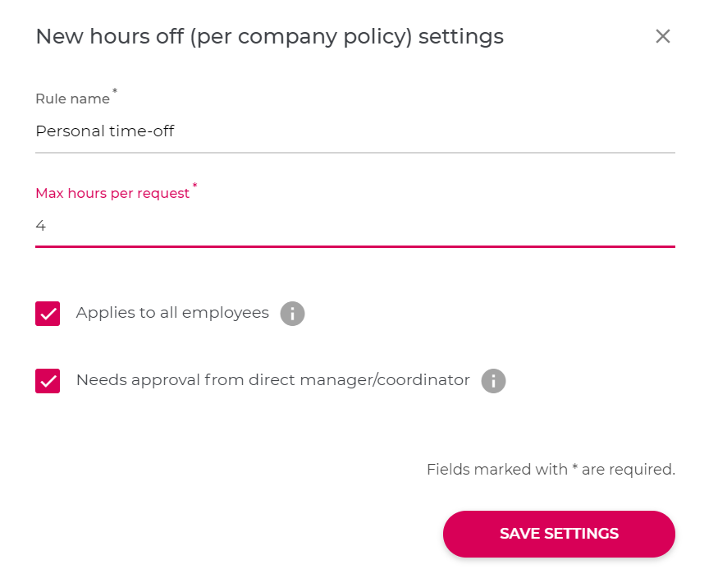
Task: Click the required asterisk beside Rule name
Action: coord(115,91)
